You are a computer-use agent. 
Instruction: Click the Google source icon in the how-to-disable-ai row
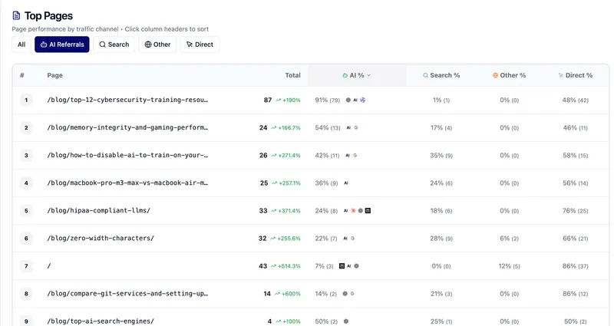(x=355, y=156)
